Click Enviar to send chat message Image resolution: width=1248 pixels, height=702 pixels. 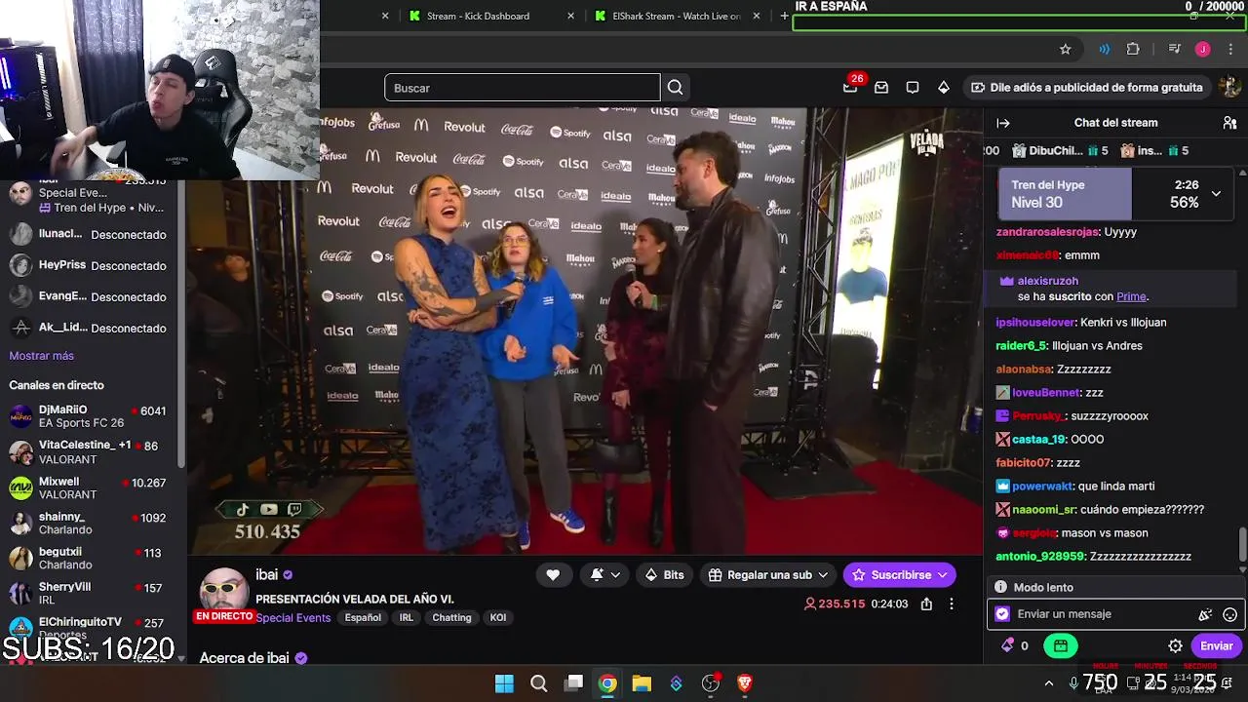[1216, 645]
